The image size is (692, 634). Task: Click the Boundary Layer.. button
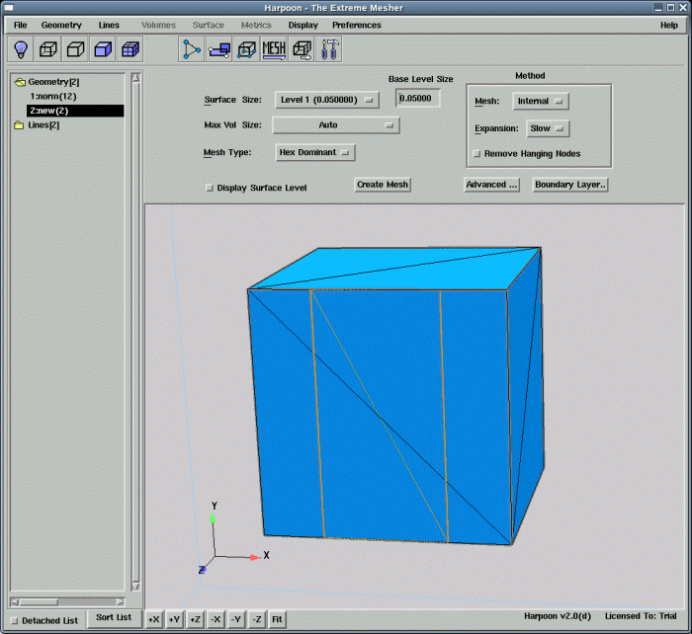click(x=570, y=185)
